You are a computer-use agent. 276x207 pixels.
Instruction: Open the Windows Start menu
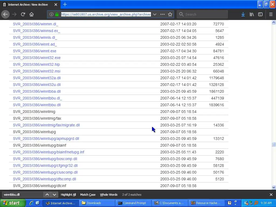(13, 203)
